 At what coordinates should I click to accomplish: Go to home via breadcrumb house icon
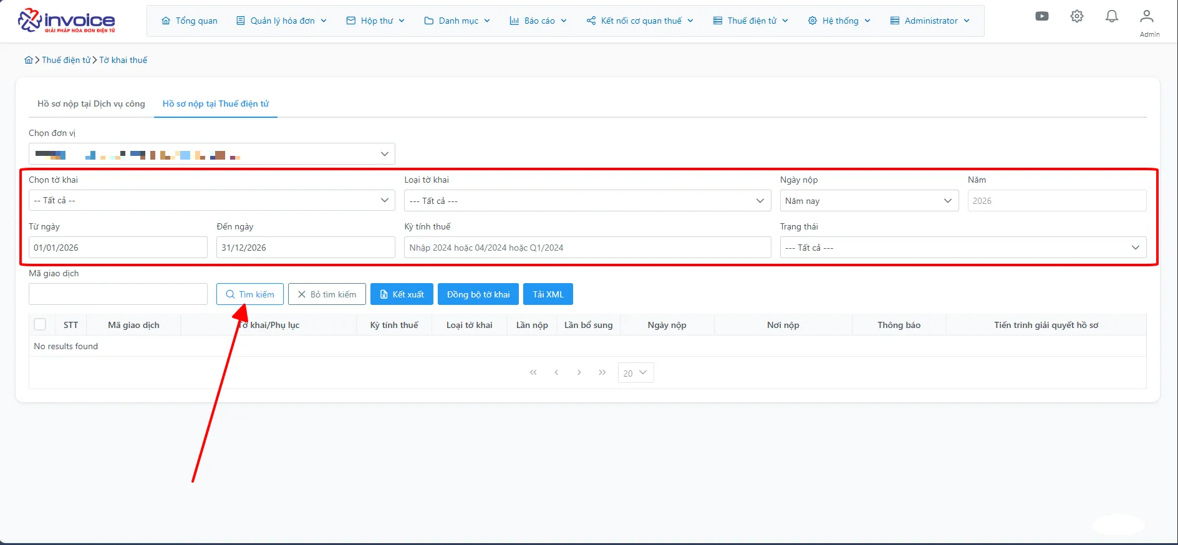29,60
